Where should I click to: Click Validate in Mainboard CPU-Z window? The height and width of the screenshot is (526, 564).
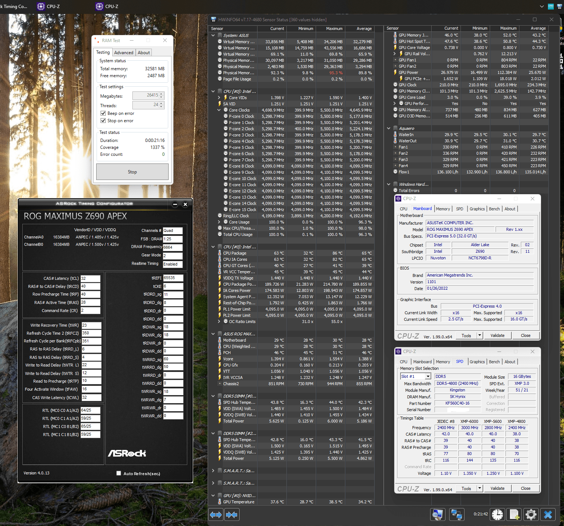coord(497,335)
